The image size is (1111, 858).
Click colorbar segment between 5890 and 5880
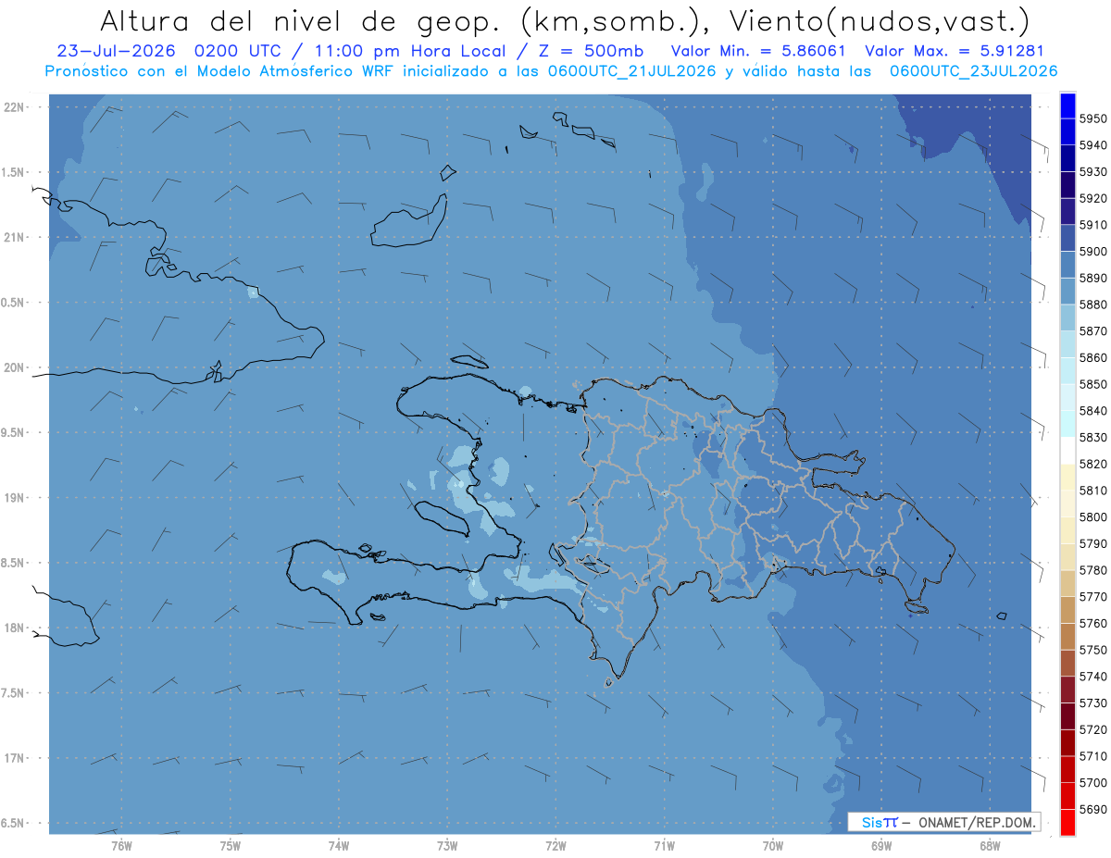[x=1067, y=291]
